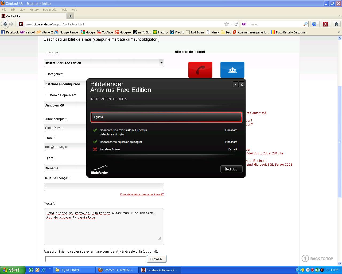Open the Yahoo! bookmark
342x274 pixels.
coord(28,32)
